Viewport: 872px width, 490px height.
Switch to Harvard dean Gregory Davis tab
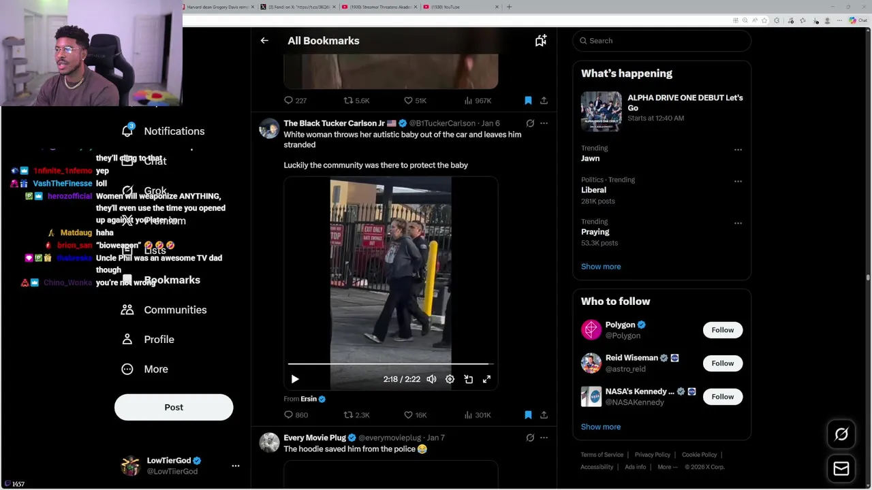(x=219, y=7)
